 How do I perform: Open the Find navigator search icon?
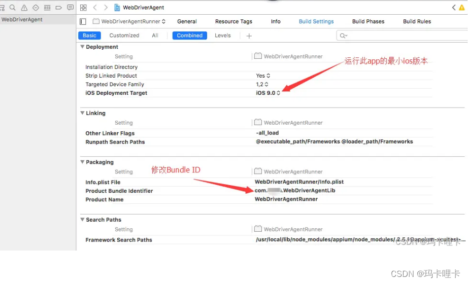point(12,8)
